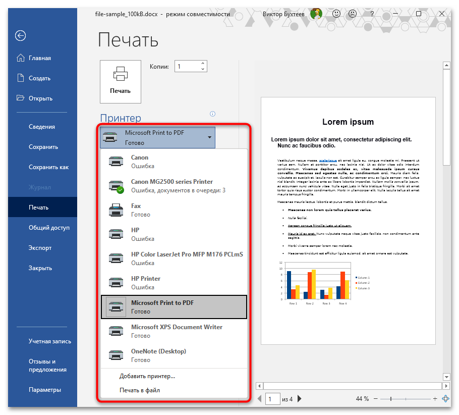Click the preview scroll left arrow
Image resolution: width=459 pixels, height=415 pixels.
(259, 386)
